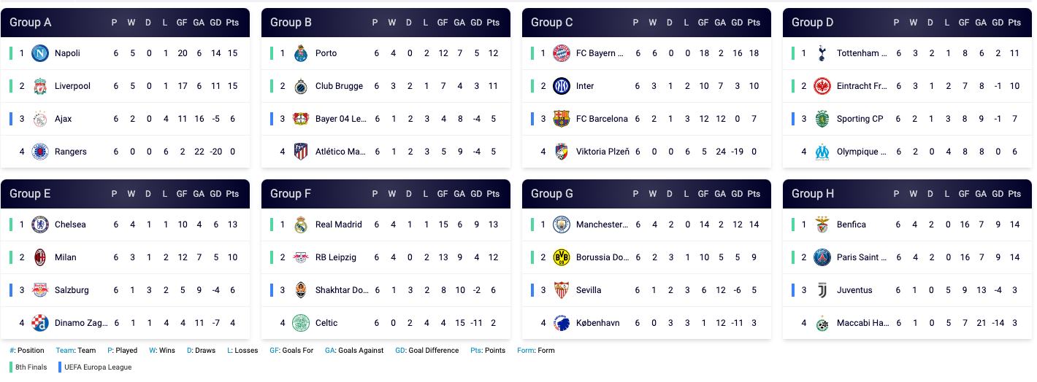The width and height of the screenshot is (1037, 382).
Task: Click the green 8th Finals legend marker
Action: click(11, 367)
